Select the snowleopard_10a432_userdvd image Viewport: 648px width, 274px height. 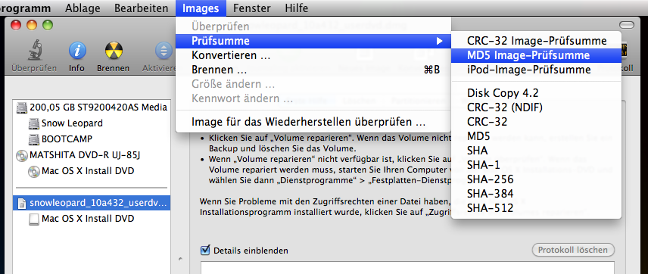point(92,204)
